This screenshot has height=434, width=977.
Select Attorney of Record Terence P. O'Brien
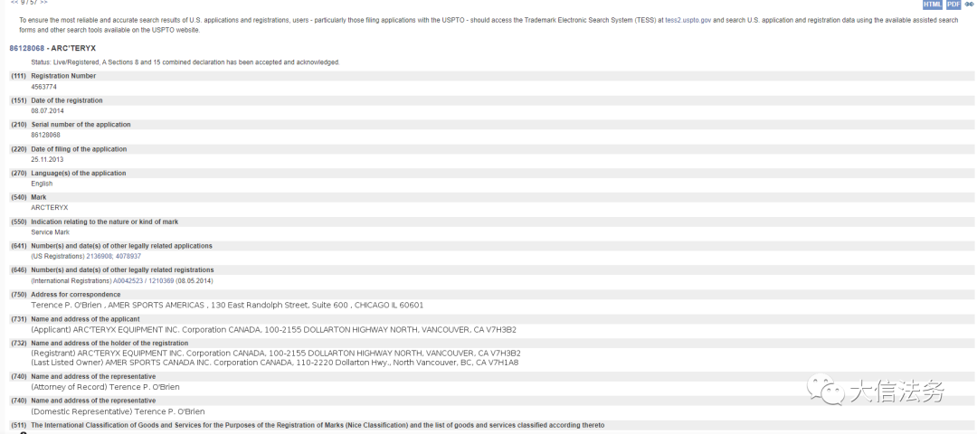105,387
